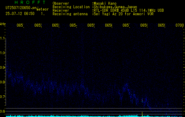Click the 0.7 kHz axis value
The image size is (185, 117).
(x=3, y=97)
